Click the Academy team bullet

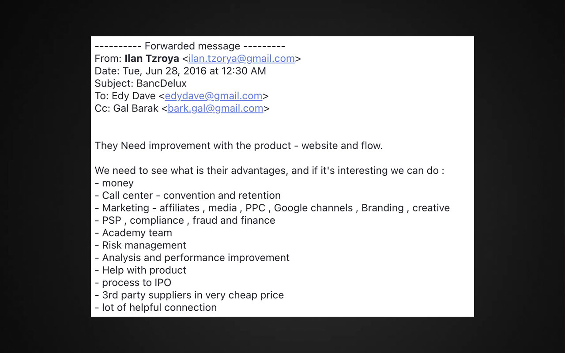[x=133, y=233]
